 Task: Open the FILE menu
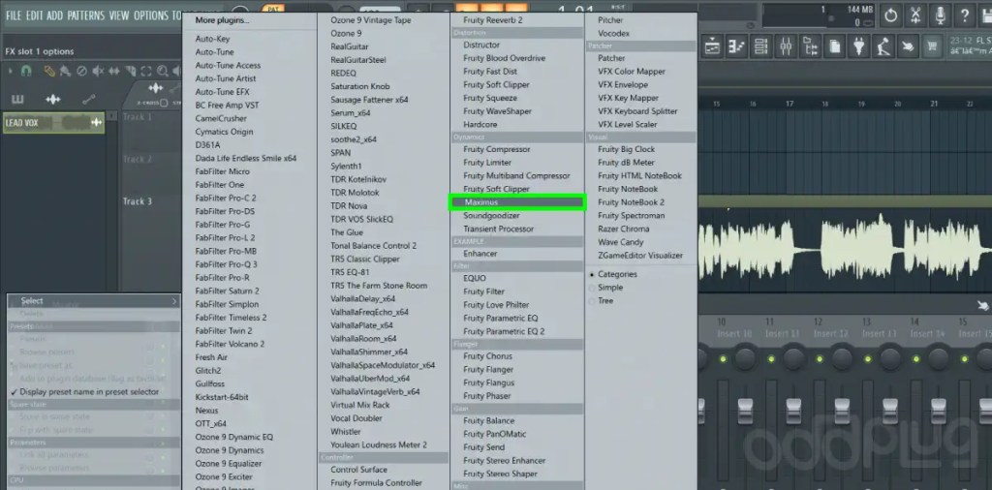point(14,15)
